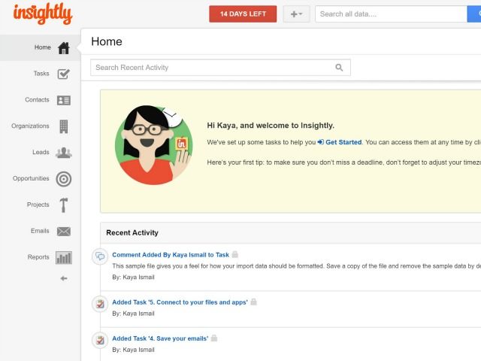The height and width of the screenshot is (361, 481).
Task: Open Reports via the bar chart icon
Action: (64, 257)
